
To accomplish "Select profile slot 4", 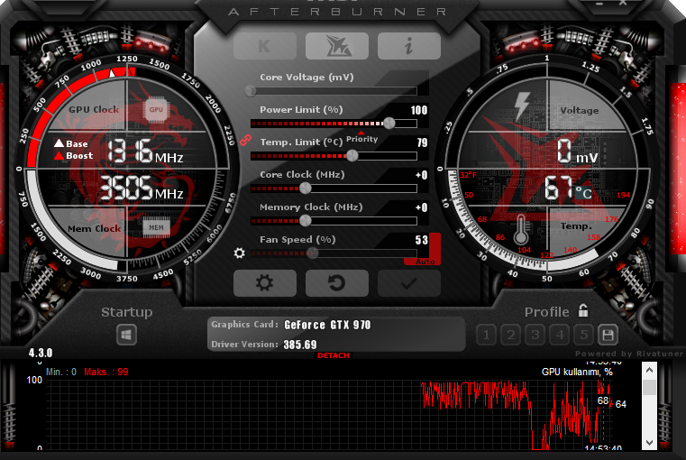I will pos(560,336).
